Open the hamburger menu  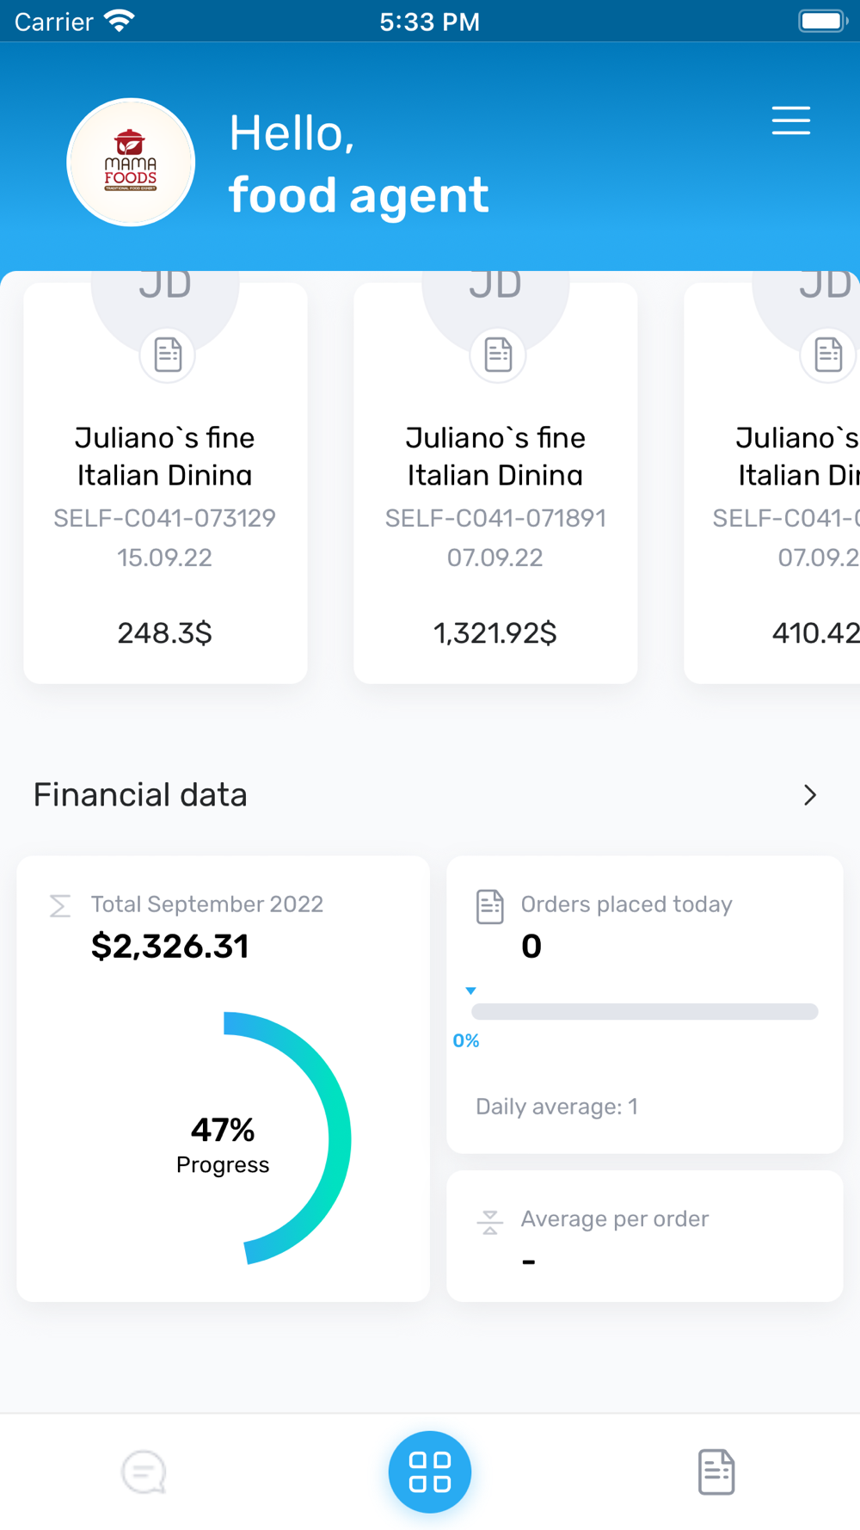pyautogui.click(x=790, y=120)
